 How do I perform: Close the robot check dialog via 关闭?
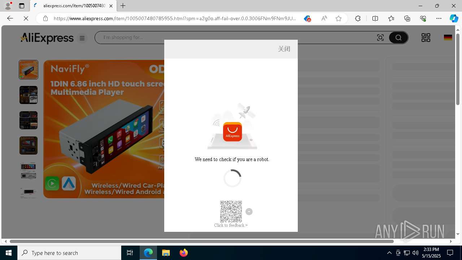(284, 49)
